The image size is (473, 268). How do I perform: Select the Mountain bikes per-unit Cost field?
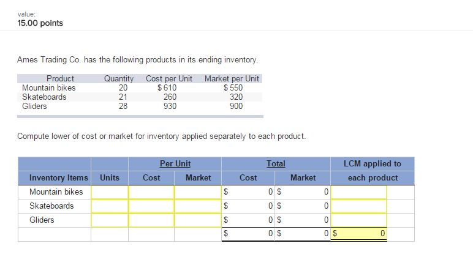coord(151,192)
